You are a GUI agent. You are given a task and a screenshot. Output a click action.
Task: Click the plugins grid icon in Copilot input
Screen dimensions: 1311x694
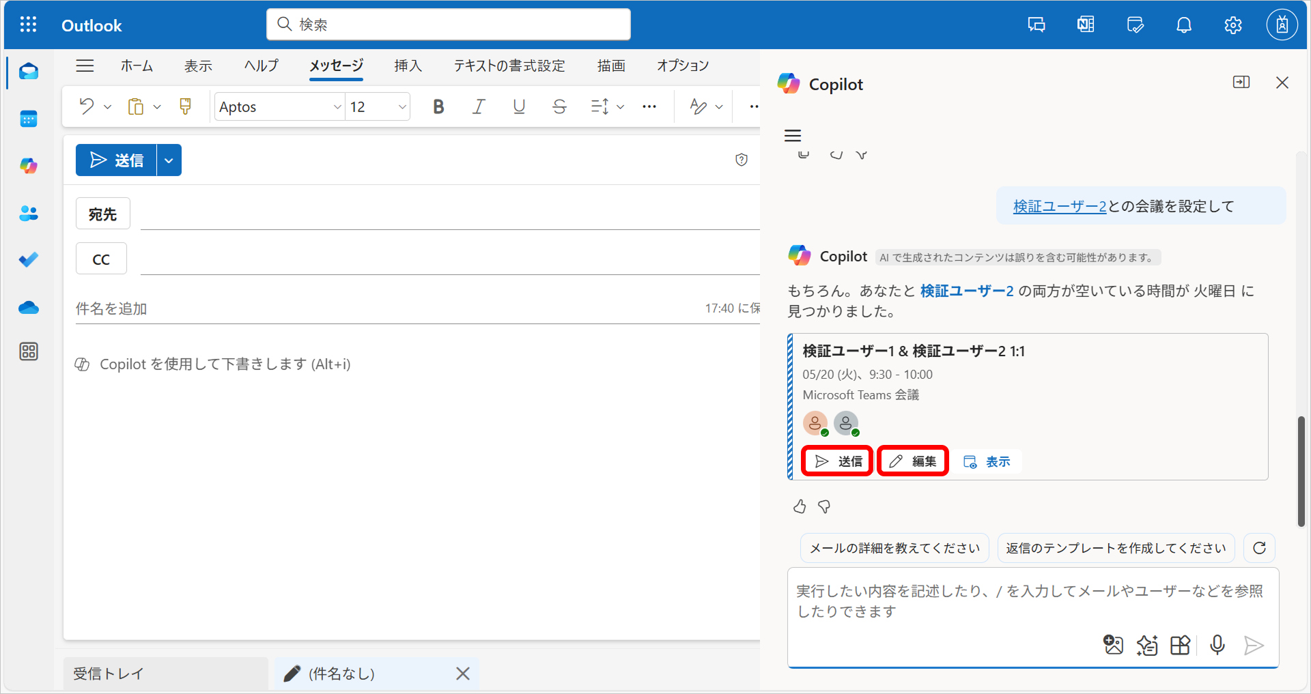click(1181, 645)
